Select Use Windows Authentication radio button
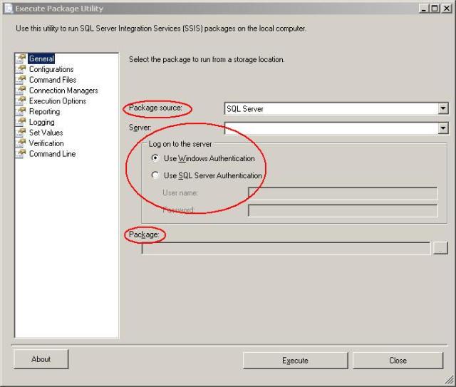 [155, 159]
